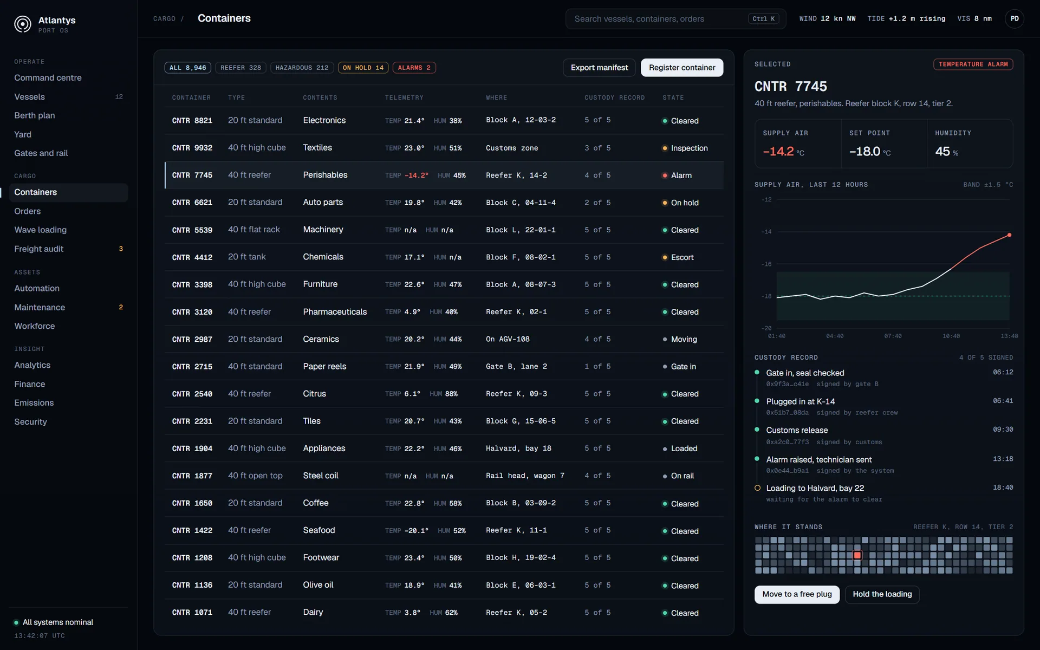Select row CNTR 4412
This screenshot has height=650, width=1040.
pos(444,257)
